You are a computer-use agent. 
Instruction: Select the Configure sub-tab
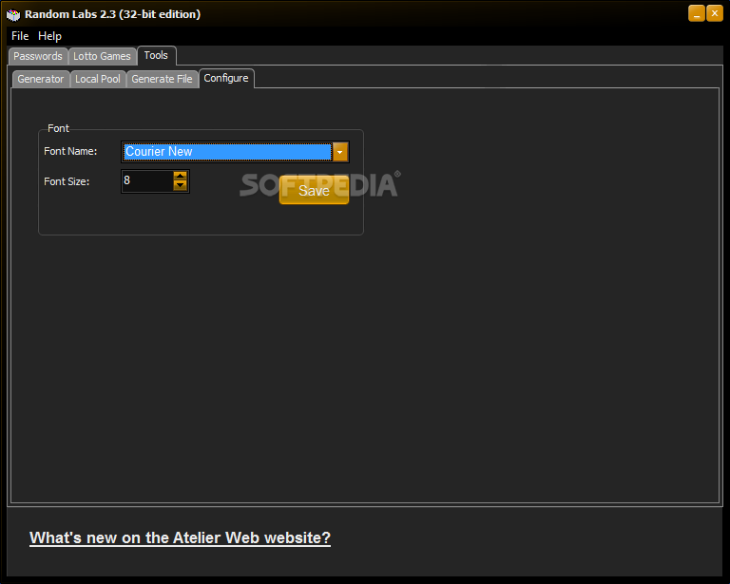226,78
